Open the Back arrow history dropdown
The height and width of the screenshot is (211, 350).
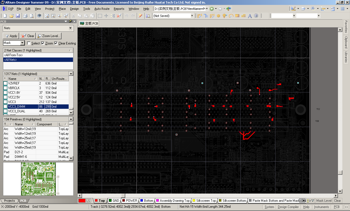pos(216,9)
